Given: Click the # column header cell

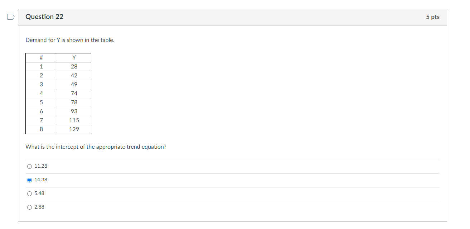Looking at the screenshot, I should point(41,57).
